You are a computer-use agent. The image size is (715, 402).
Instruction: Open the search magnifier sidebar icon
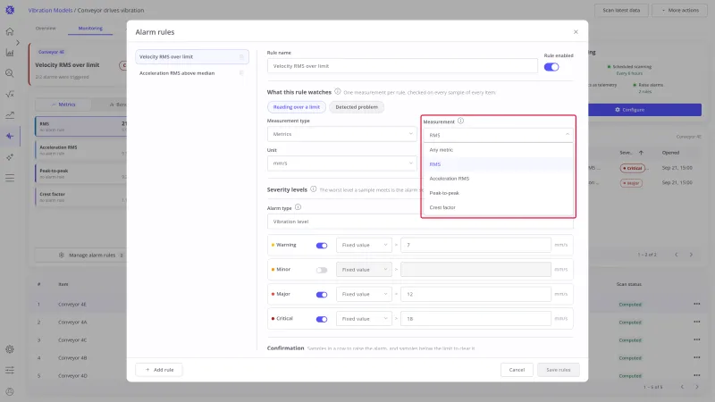(x=10, y=73)
